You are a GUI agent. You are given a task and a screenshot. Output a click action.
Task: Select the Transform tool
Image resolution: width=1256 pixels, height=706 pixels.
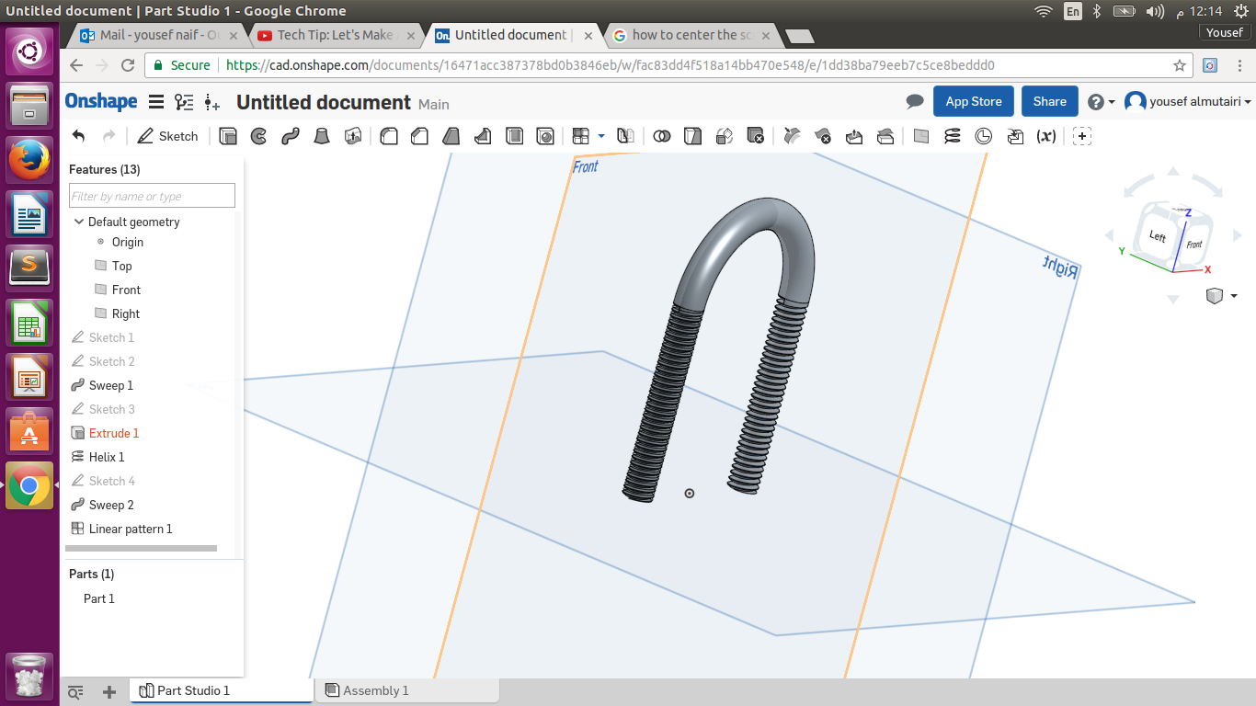tap(725, 136)
